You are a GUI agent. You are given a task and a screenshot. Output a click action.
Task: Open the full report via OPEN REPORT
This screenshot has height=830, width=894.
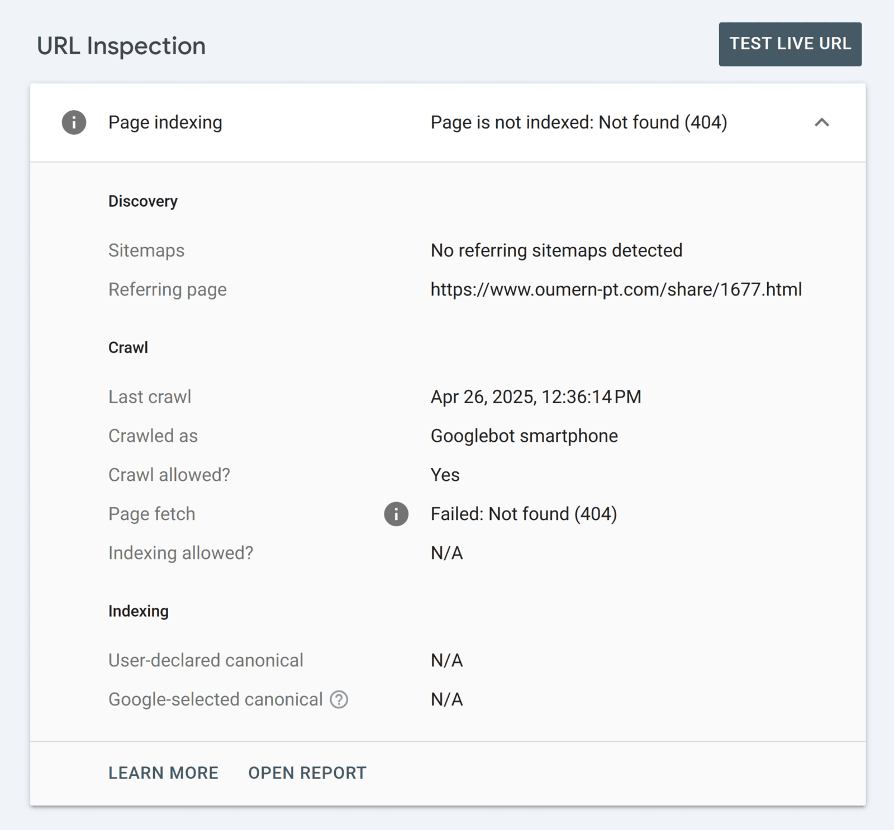pos(307,772)
